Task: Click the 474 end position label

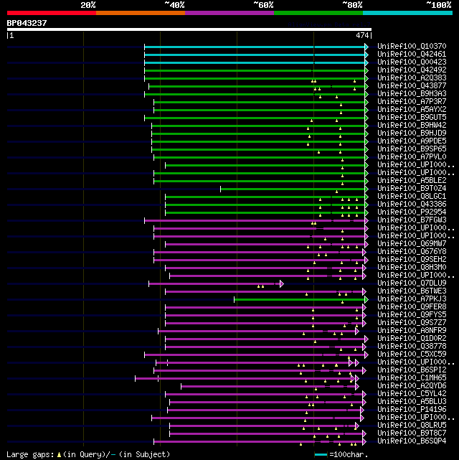Action: (x=362, y=35)
